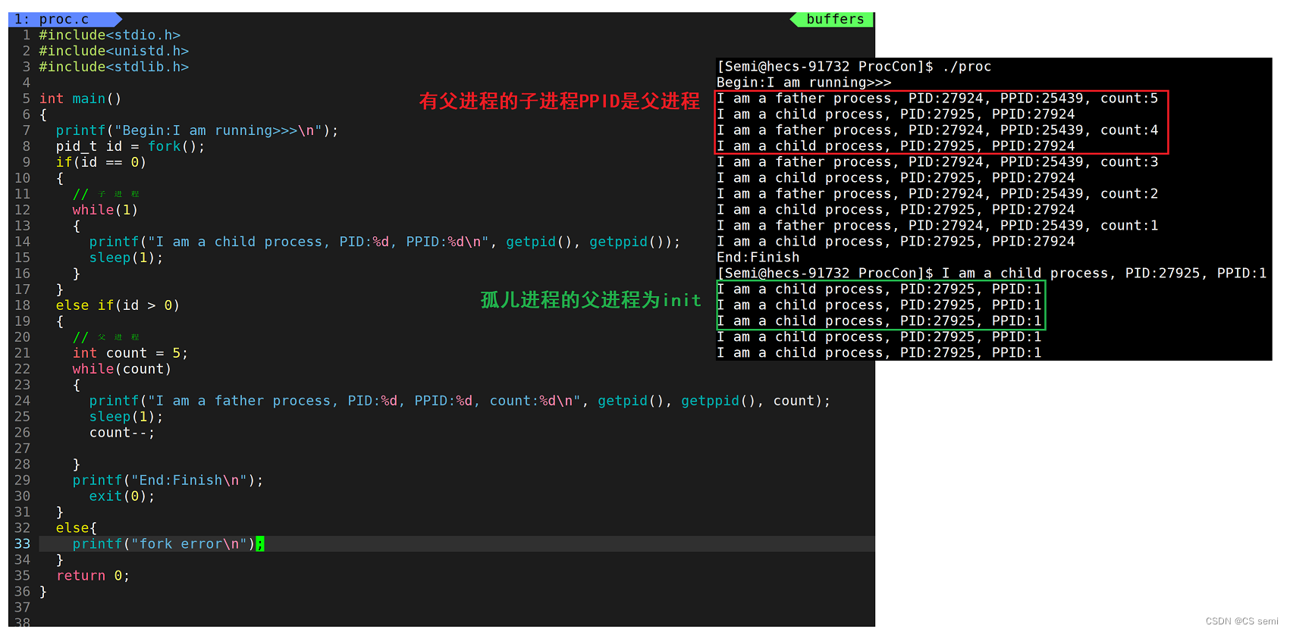Click father process output with count:4
The width and height of the screenshot is (1290, 632).
tap(937, 130)
